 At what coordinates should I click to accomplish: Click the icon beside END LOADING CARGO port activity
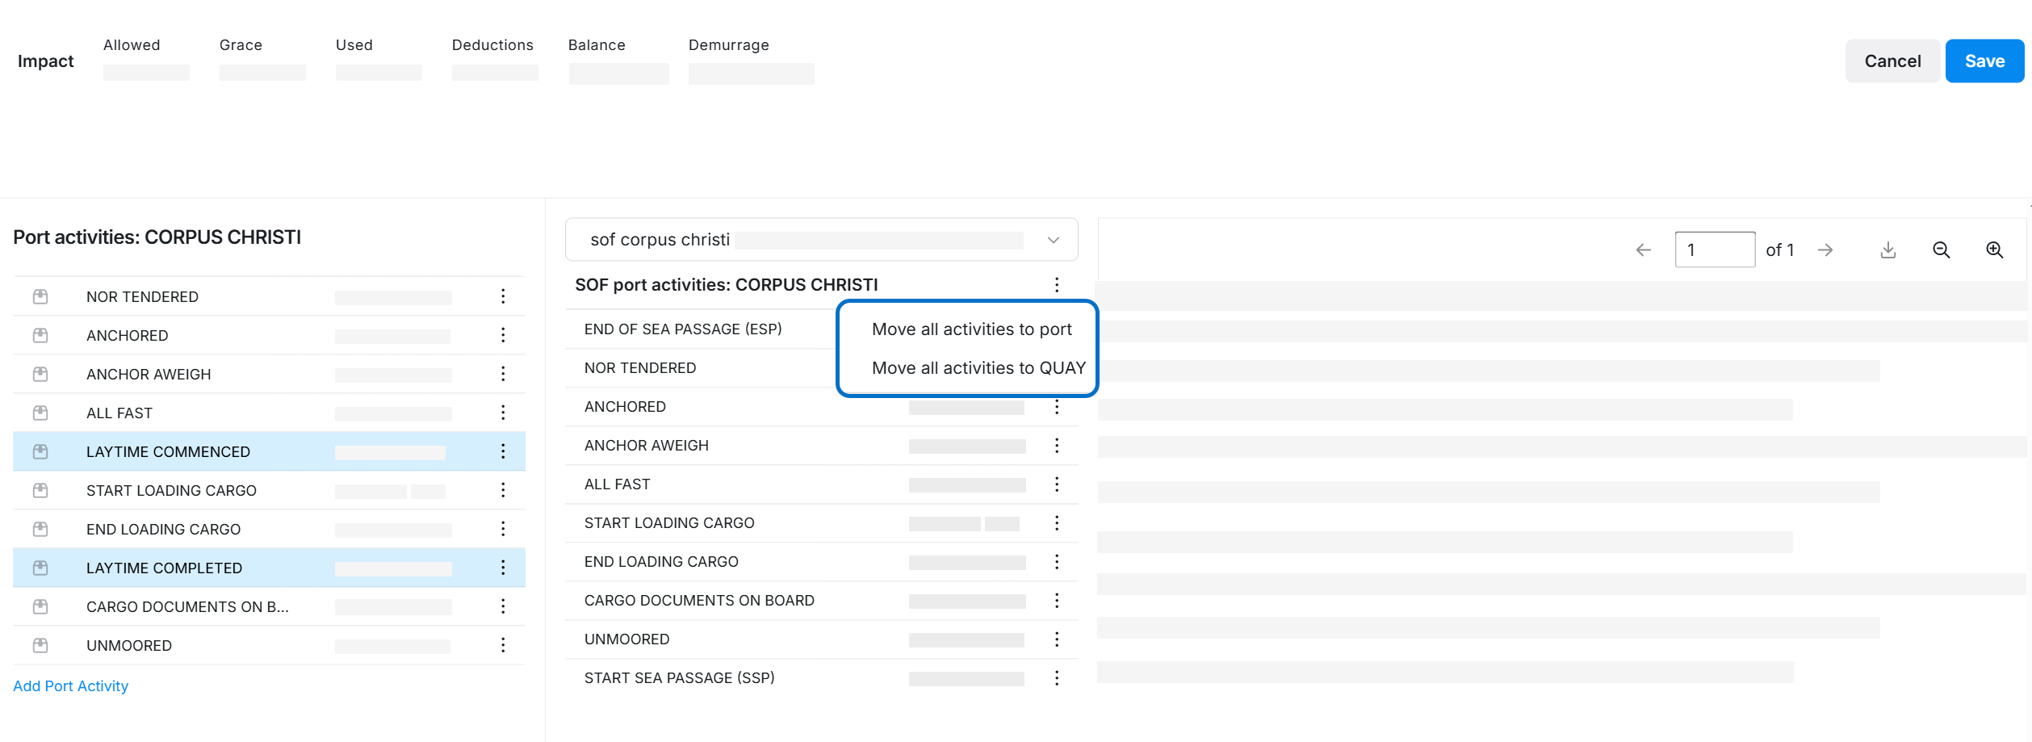coord(40,529)
